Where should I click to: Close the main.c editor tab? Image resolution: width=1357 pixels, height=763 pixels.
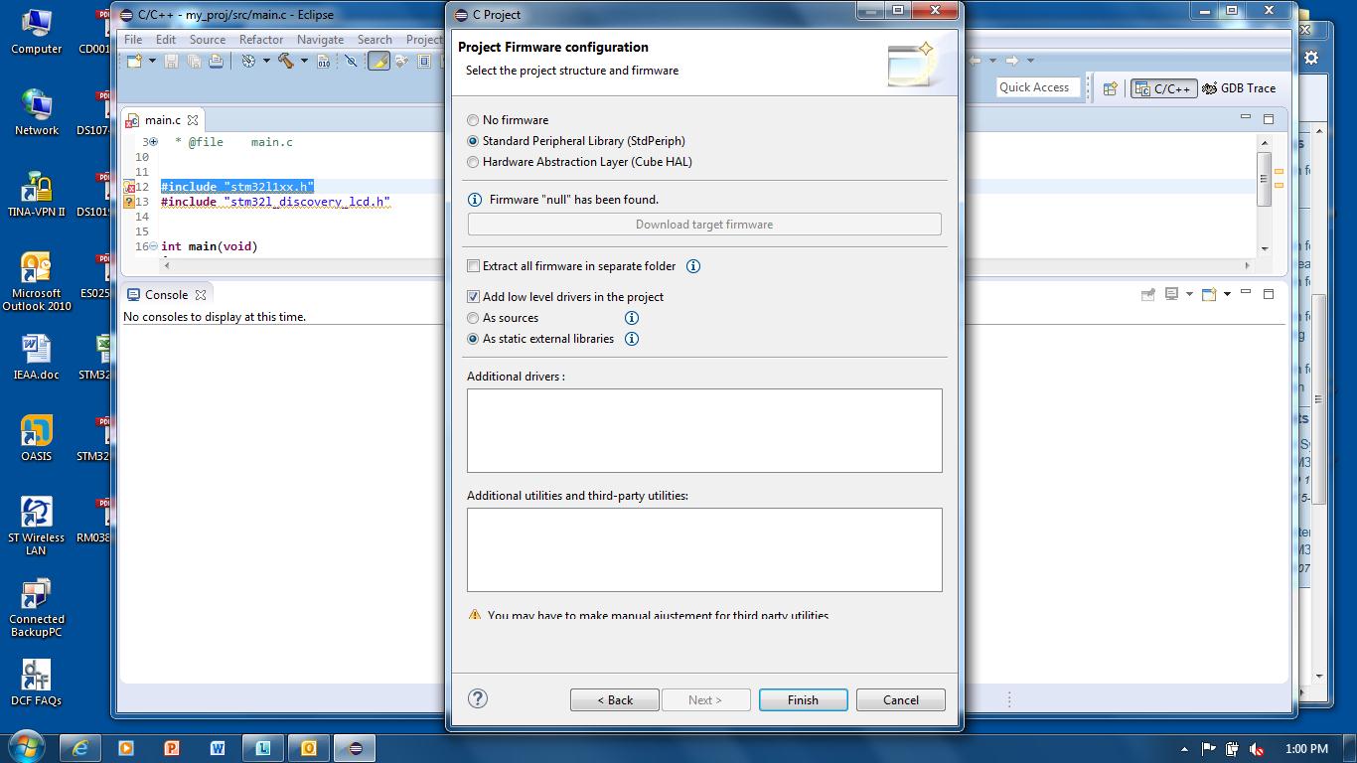click(x=193, y=120)
